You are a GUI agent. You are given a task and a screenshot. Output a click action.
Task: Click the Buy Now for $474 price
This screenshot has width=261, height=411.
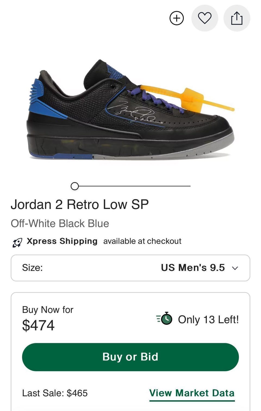pyautogui.click(x=48, y=318)
